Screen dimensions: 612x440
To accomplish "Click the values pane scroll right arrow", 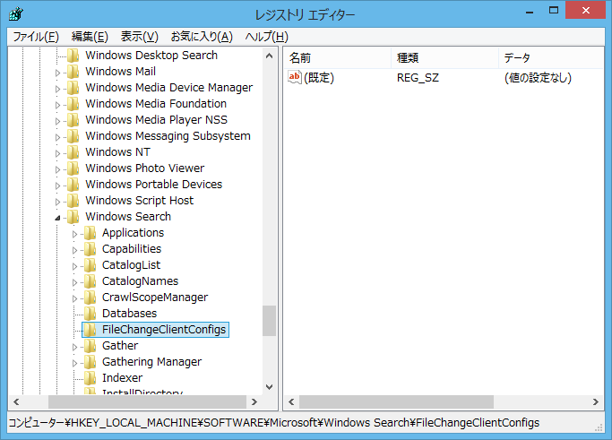I will point(596,401).
